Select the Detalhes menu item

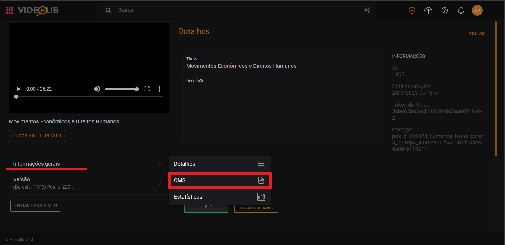pos(219,164)
